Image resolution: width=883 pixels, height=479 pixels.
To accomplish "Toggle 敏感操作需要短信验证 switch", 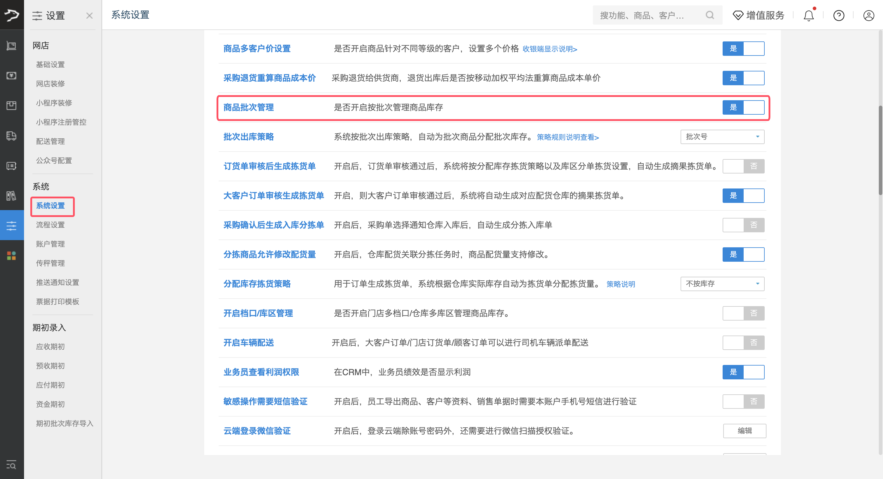I will (743, 402).
